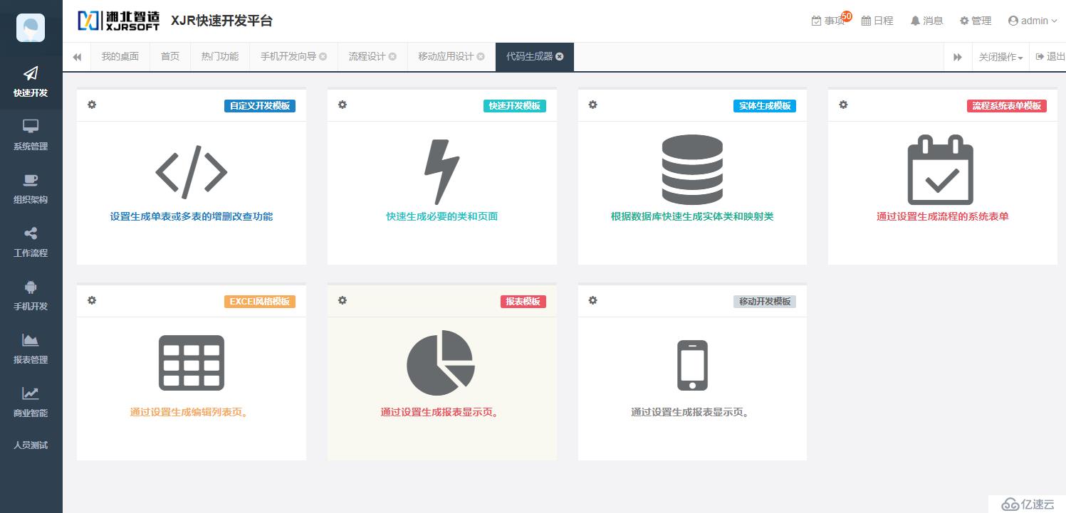This screenshot has width=1066, height=513.
Task: Click the calendar checkmark icon
Action: [941, 170]
